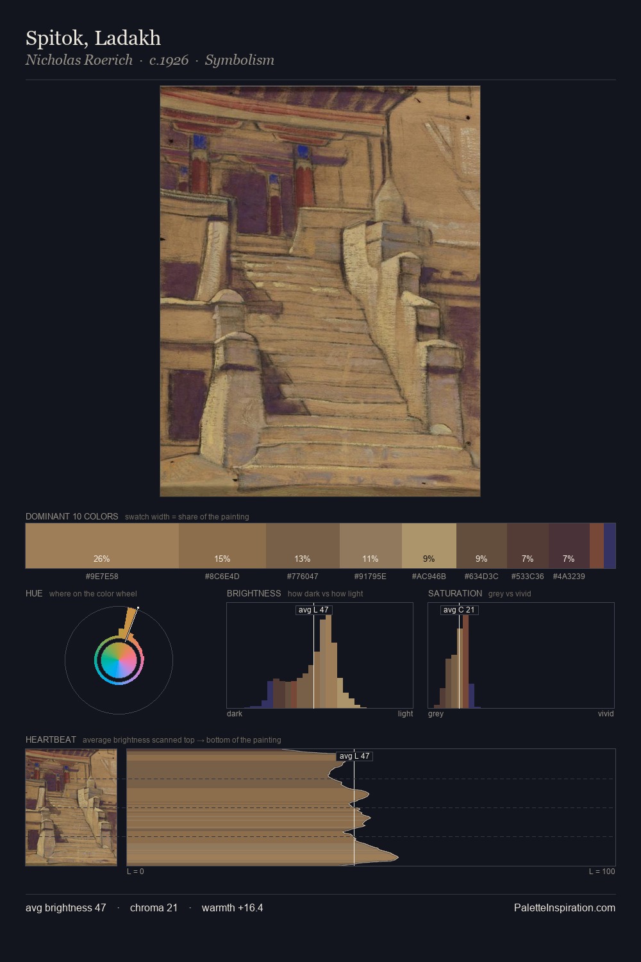The width and height of the screenshot is (641, 962).
Task: Select the thin dark blue swatch
Action: (610, 546)
